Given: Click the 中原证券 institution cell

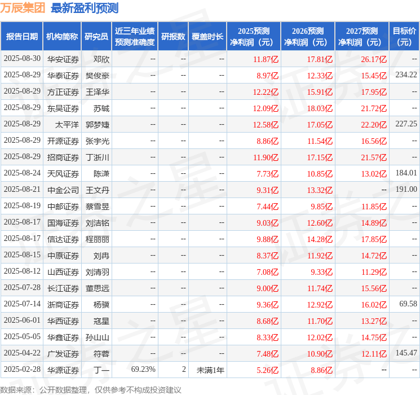Looking at the screenshot, I should [63, 256].
